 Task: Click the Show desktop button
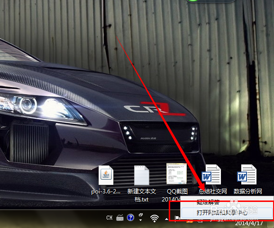point(270,224)
